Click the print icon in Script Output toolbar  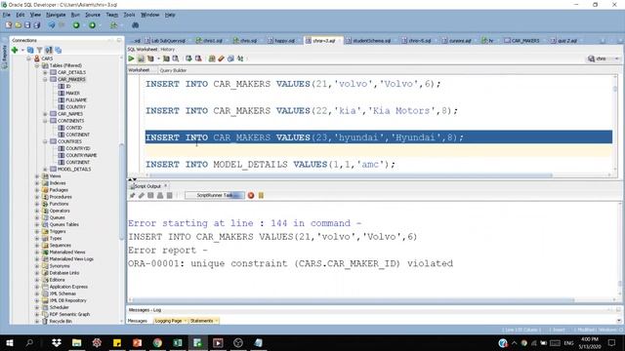160,195
